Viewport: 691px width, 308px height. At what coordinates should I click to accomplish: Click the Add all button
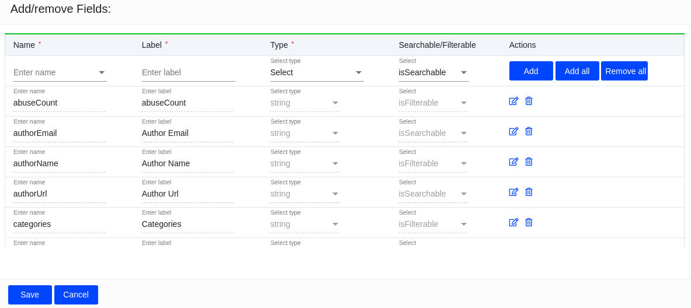tap(577, 71)
